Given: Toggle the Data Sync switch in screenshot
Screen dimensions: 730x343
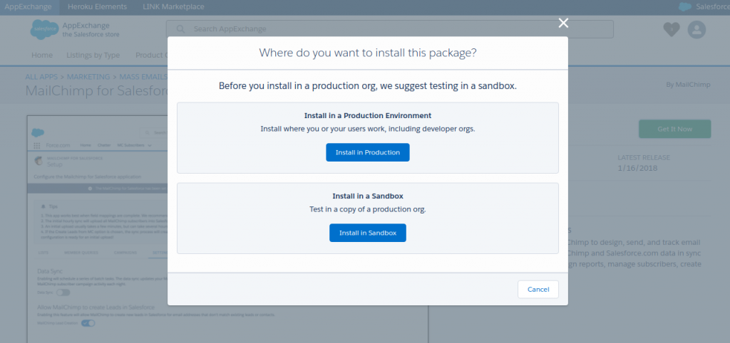Looking at the screenshot, I should click(x=63, y=292).
